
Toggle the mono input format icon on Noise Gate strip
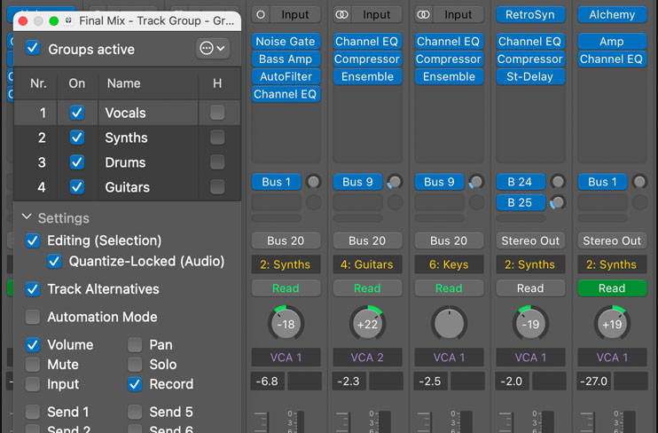click(x=261, y=15)
